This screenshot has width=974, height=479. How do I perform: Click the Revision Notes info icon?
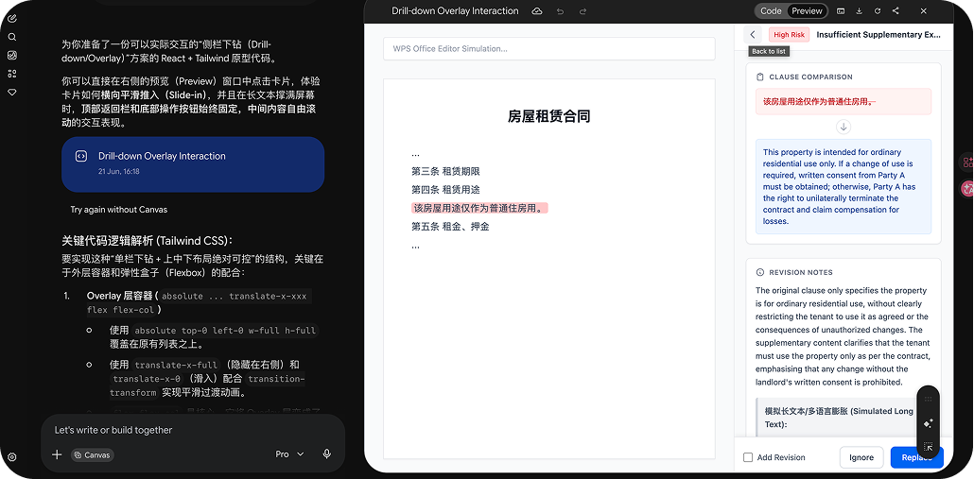[759, 272]
